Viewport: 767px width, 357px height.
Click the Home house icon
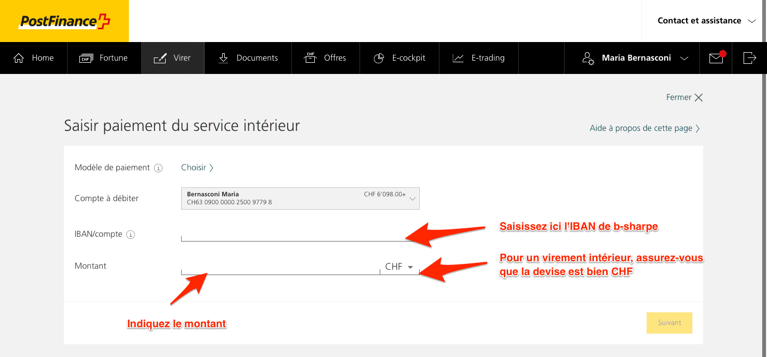[x=19, y=58]
